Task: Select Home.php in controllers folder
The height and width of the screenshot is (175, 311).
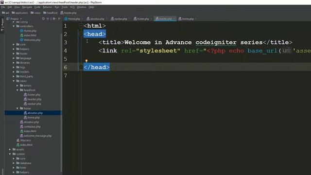Action: pyautogui.click(x=28, y=31)
